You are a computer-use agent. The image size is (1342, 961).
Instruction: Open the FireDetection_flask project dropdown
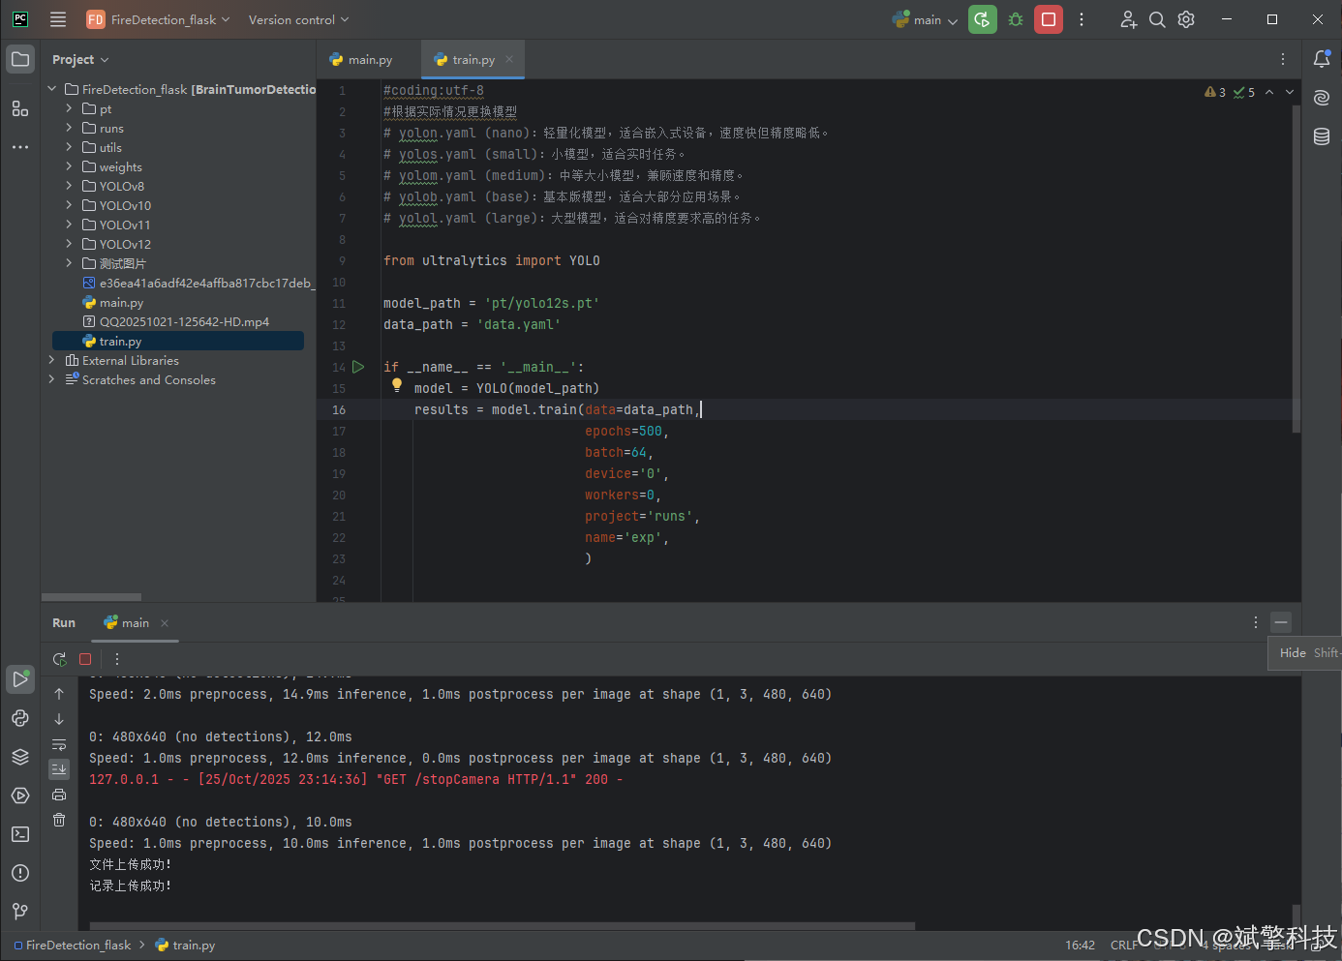coord(159,19)
